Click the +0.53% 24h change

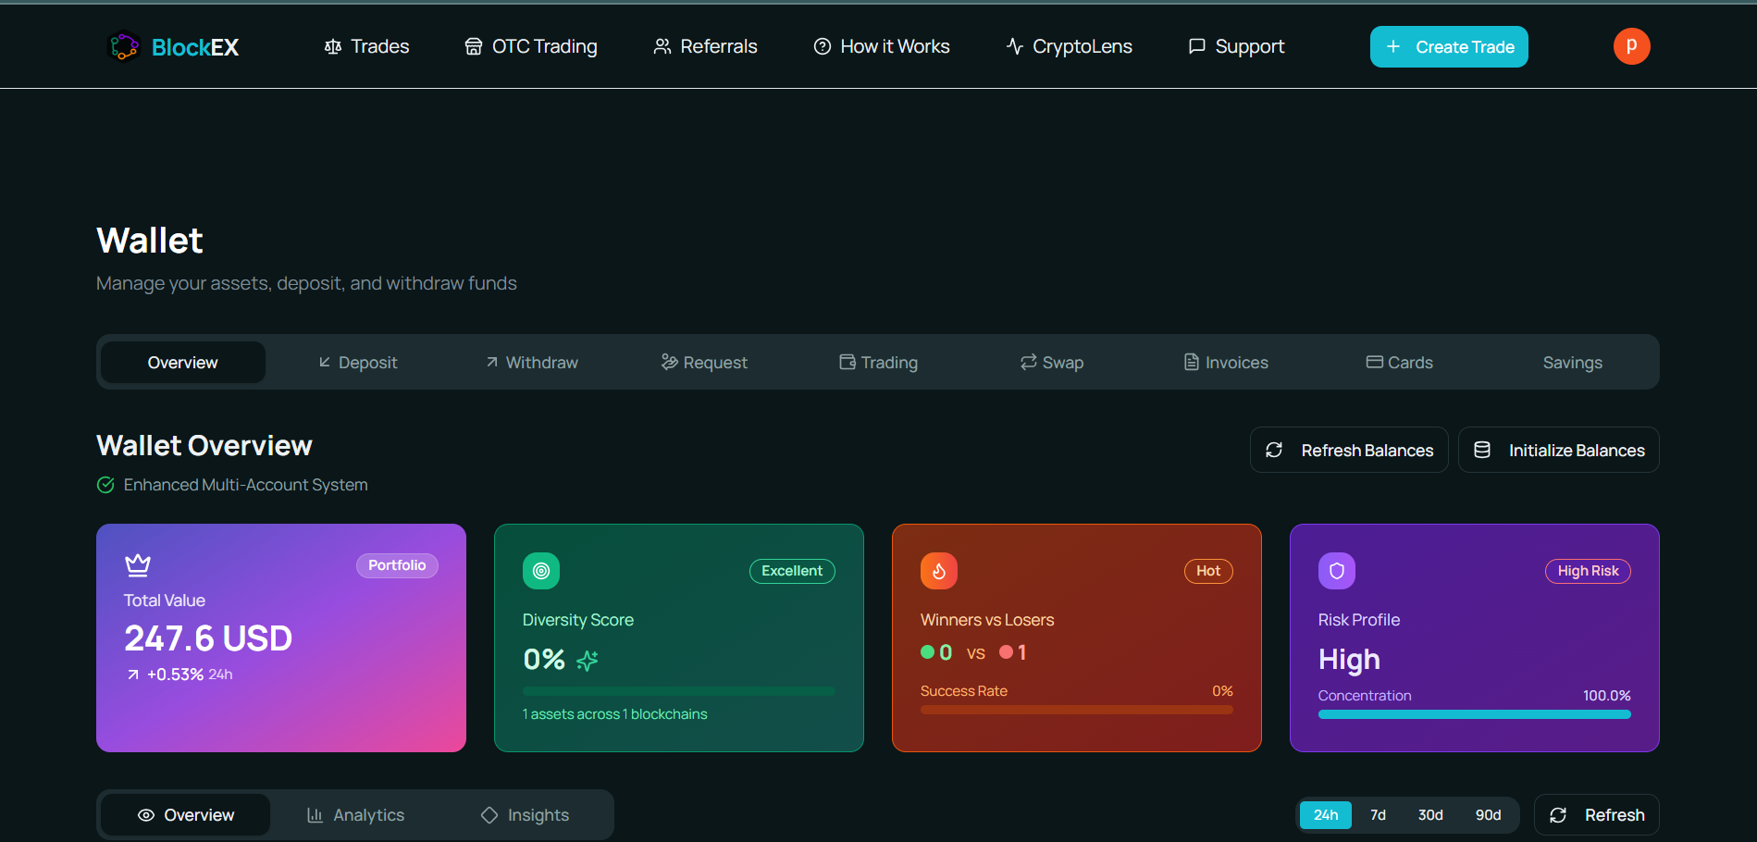pyautogui.click(x=179, y=675)
